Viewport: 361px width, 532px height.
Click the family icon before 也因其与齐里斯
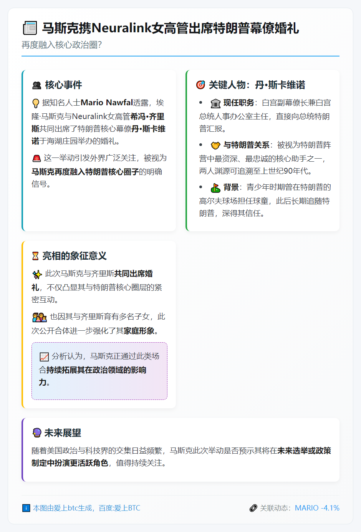point(40,317)
